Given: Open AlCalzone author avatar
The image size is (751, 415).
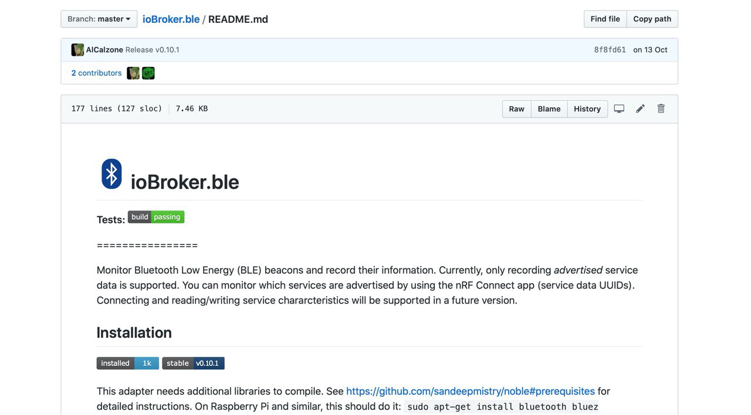Looking at the screenshot, I should 77,50.
